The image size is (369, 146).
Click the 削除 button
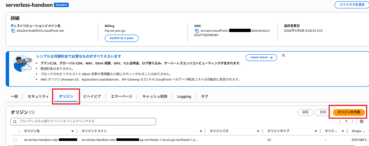(x=323, y=113)
